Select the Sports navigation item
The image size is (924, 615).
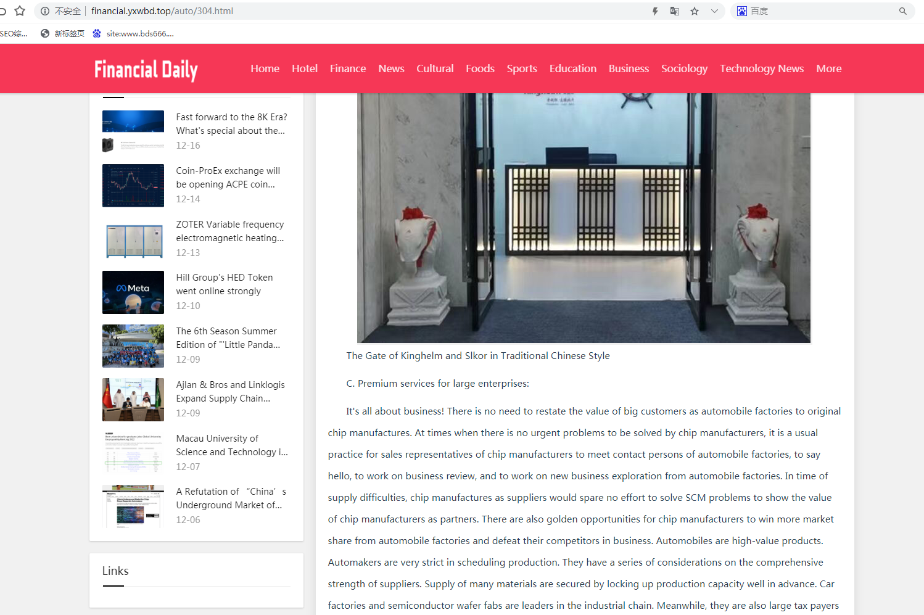pyautogui.click(x=522, y=68)
